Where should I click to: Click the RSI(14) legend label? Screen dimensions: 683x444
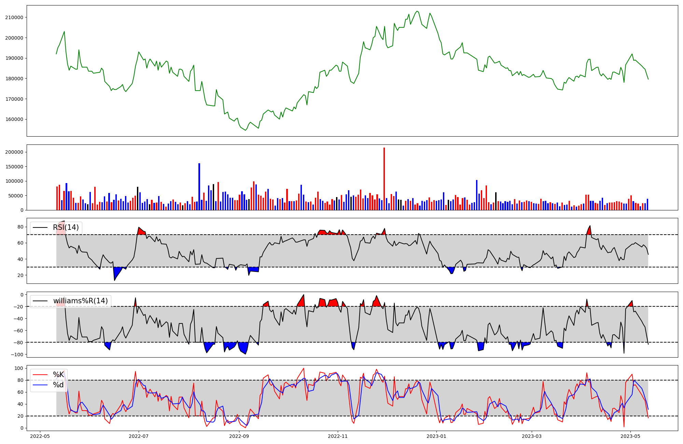[x=66, y=227]
